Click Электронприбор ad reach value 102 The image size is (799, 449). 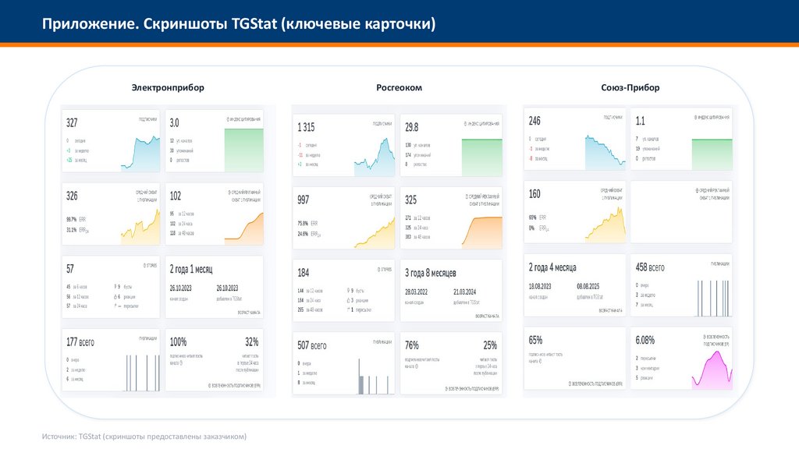click(x=176, y=196)
